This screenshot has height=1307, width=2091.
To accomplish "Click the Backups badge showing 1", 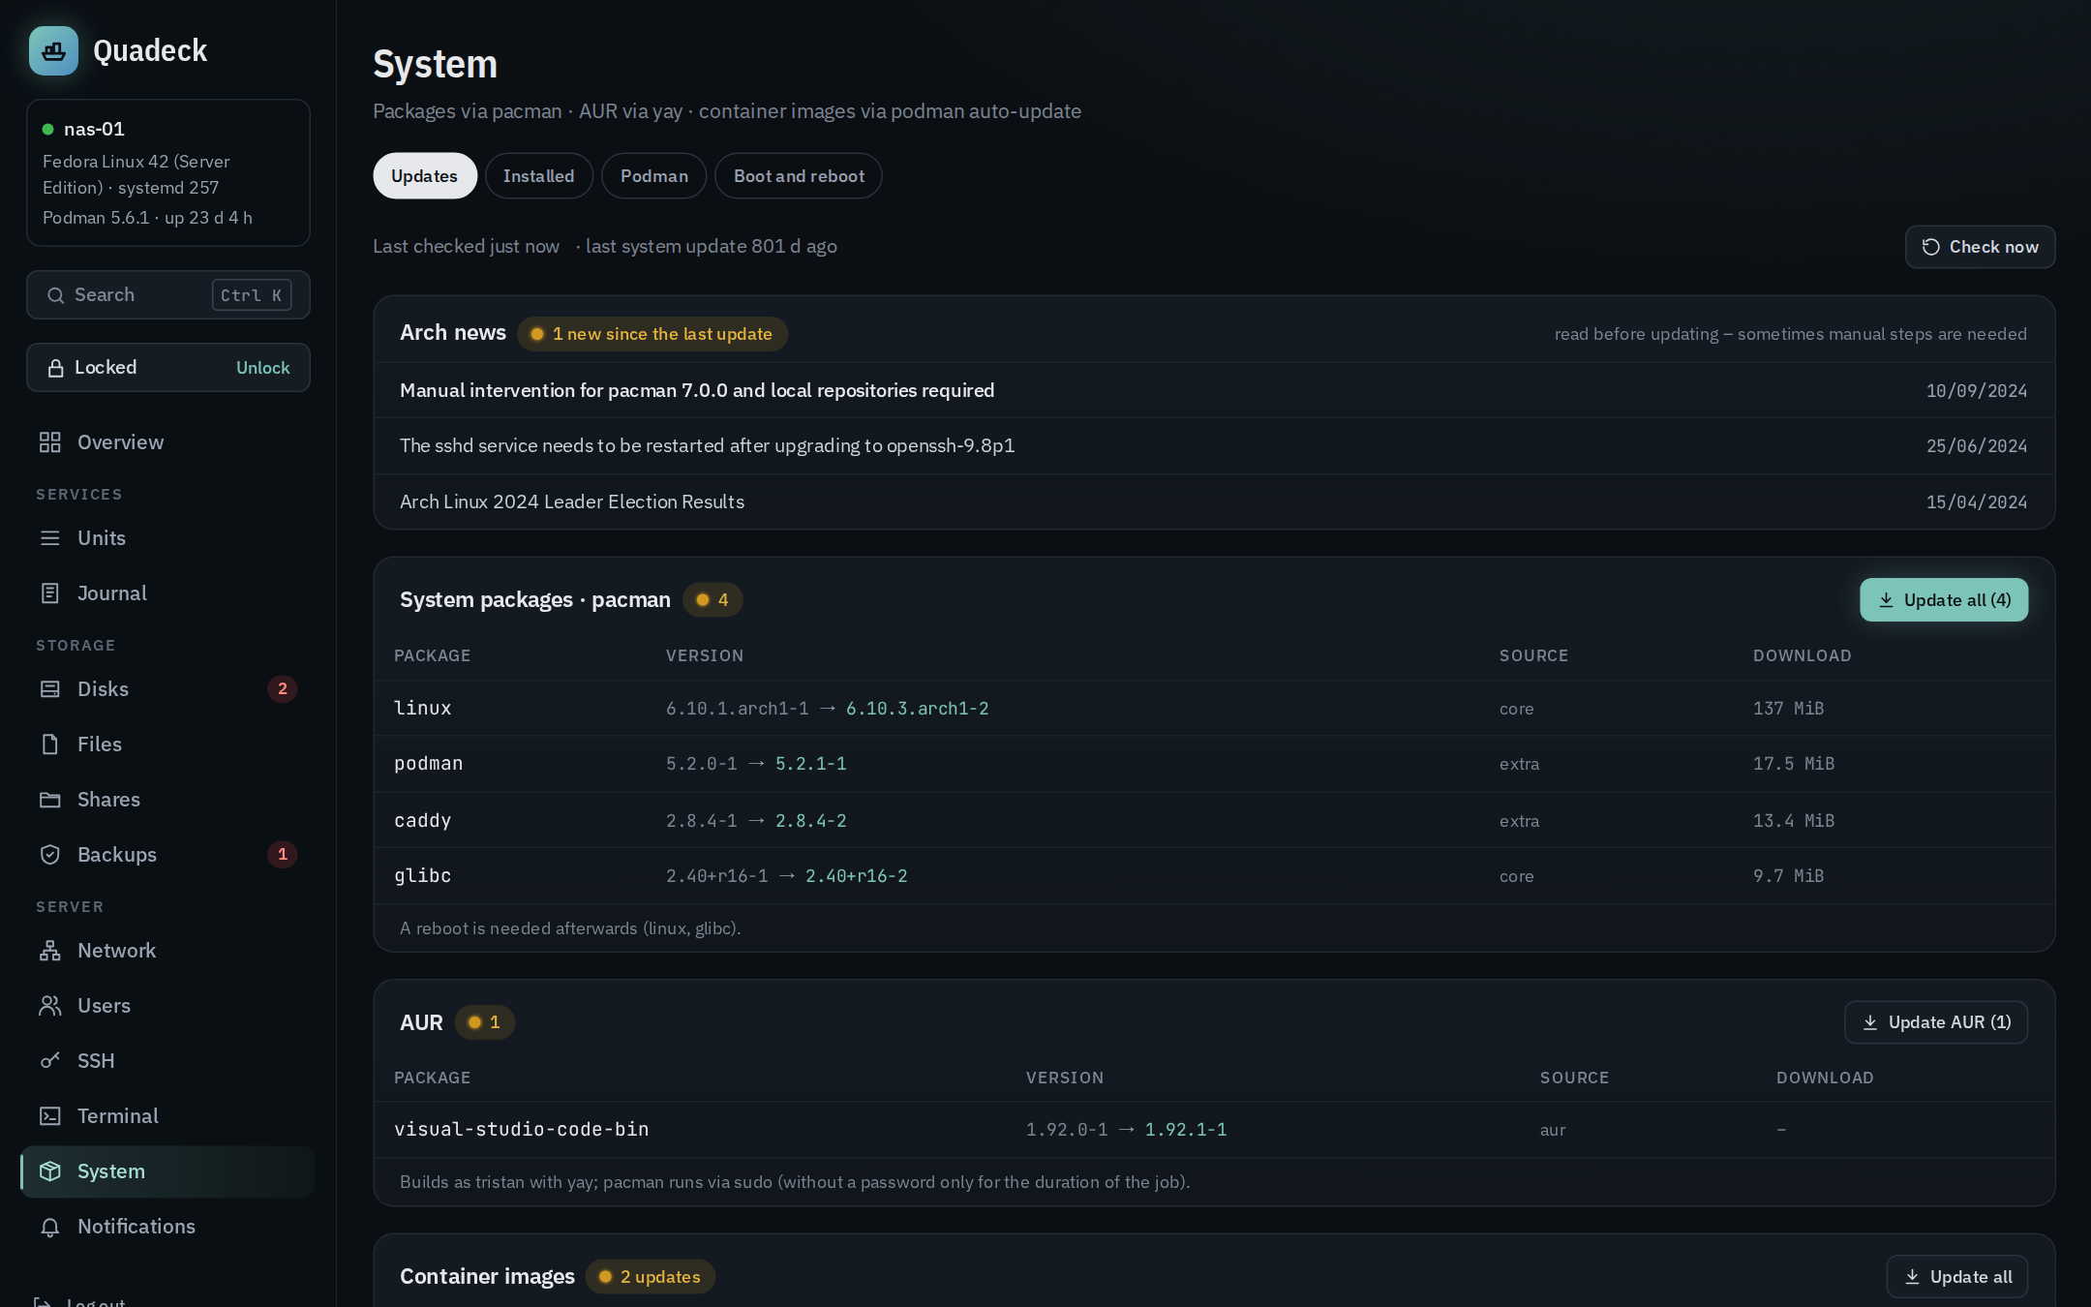I will tap(283, 855).
